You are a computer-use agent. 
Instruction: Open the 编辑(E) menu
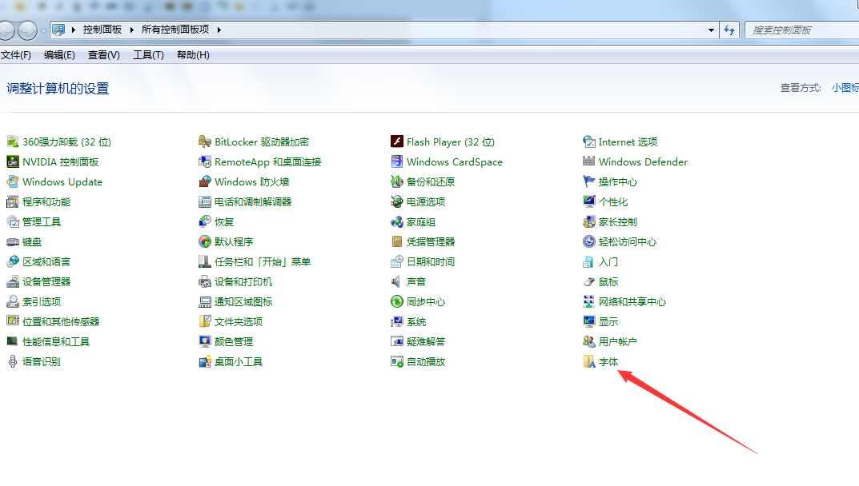click(59, 55)
